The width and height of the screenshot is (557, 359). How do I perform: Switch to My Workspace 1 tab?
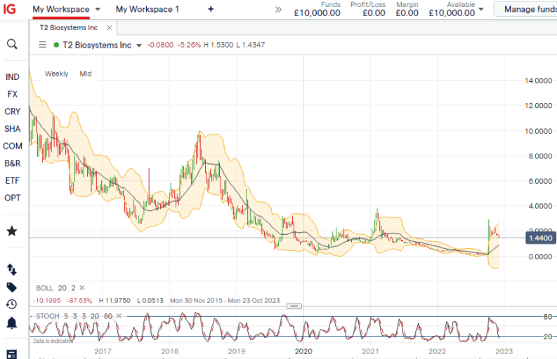point(148,9)
